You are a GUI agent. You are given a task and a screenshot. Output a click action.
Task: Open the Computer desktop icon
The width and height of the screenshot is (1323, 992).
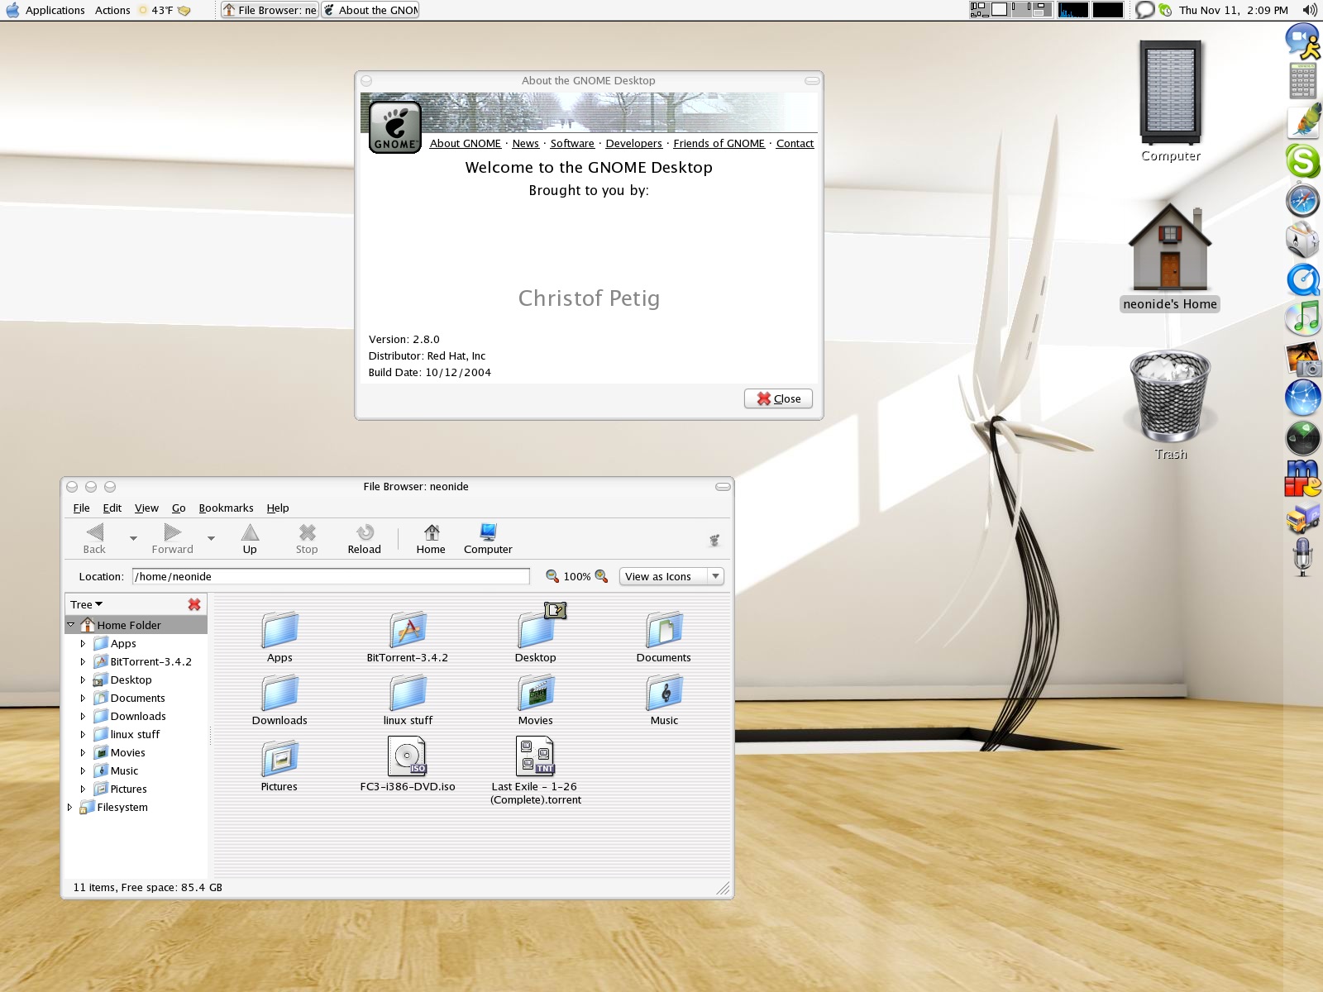click(x=1170, y=101)
